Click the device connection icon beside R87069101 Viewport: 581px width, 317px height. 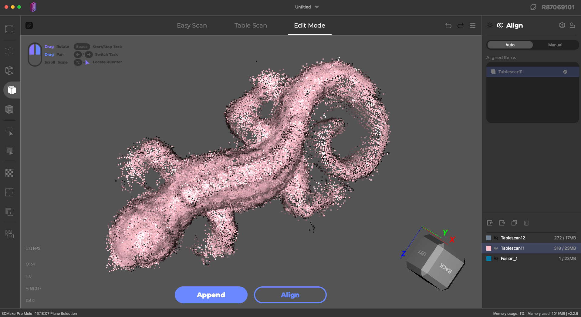click(x=533, y=7)
